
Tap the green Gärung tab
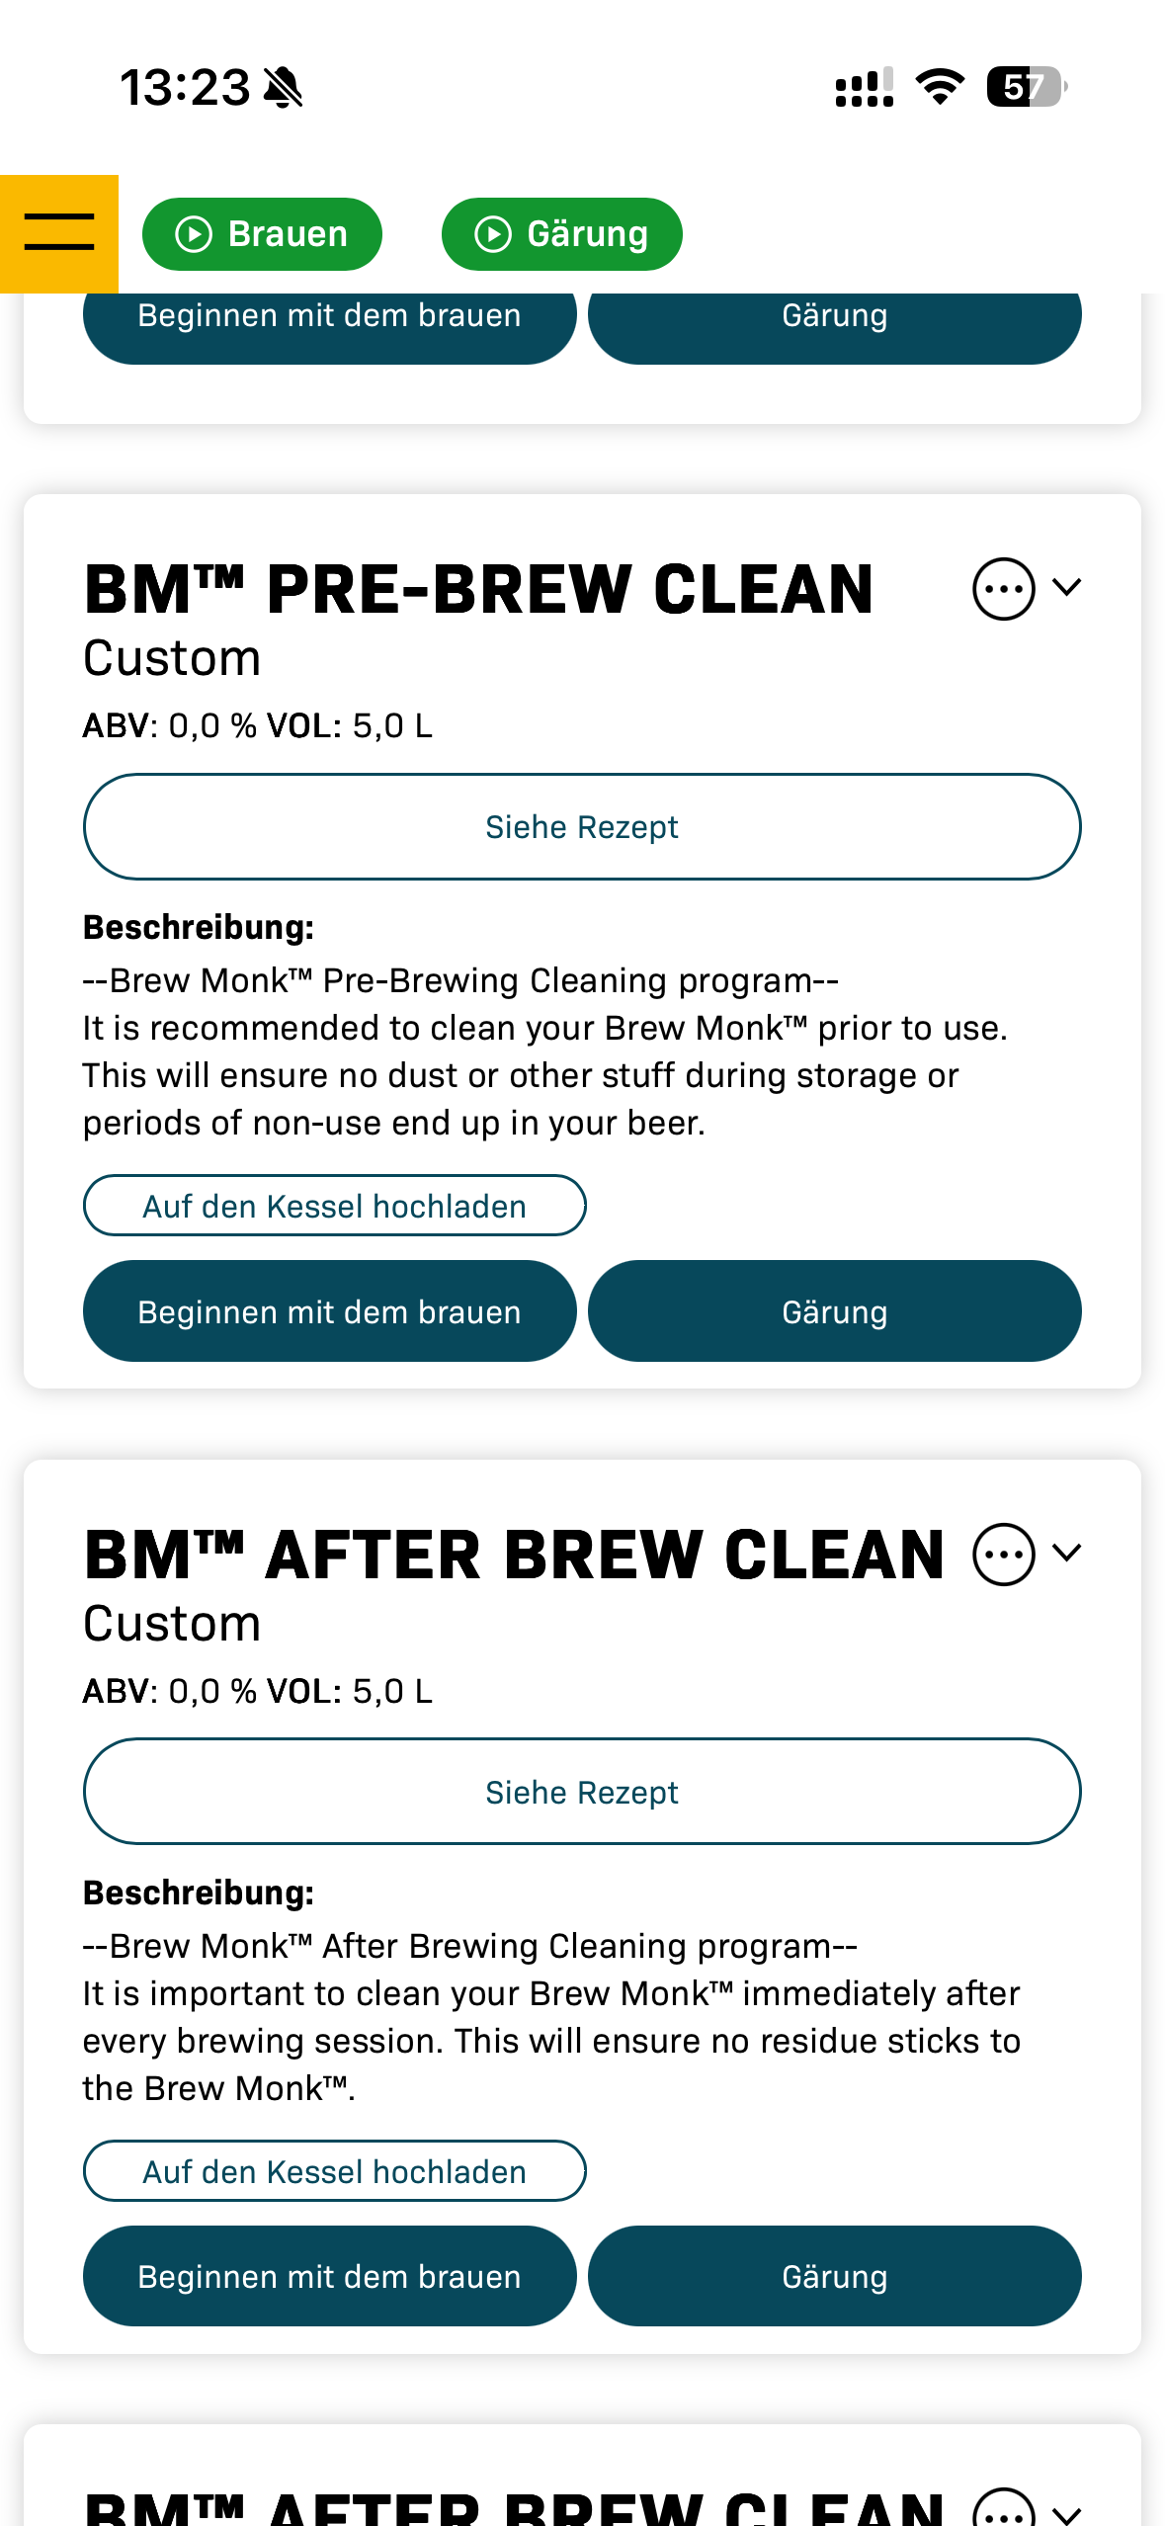coord(561,234)
